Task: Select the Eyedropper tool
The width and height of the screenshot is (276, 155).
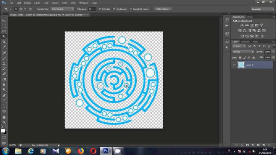Action: pyautogui.click(x=4, y=47)
